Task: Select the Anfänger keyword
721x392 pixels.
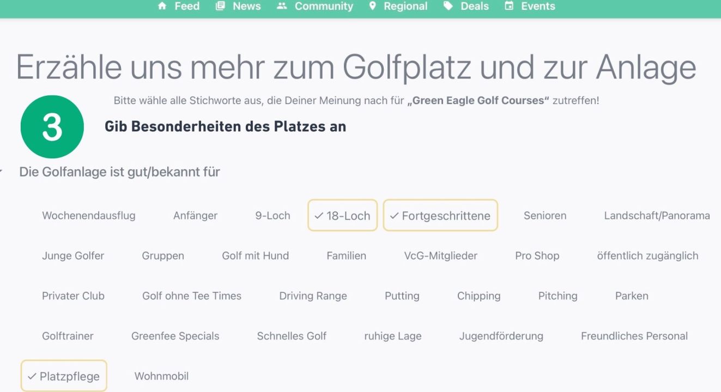Action: tap(195, 216)
